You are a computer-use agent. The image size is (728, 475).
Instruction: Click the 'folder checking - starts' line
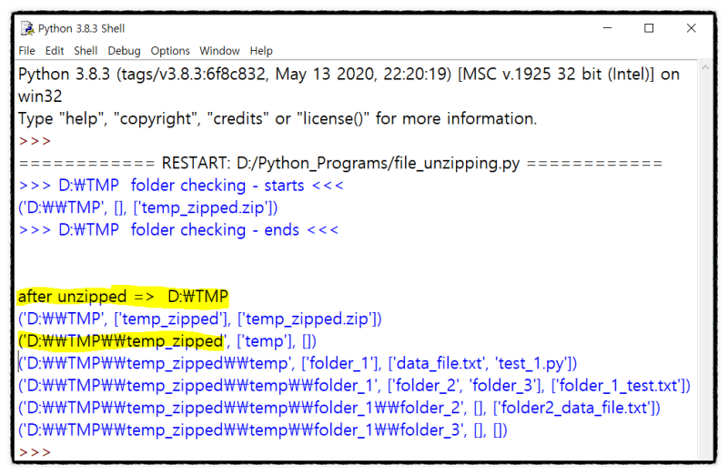coord(181,186)
